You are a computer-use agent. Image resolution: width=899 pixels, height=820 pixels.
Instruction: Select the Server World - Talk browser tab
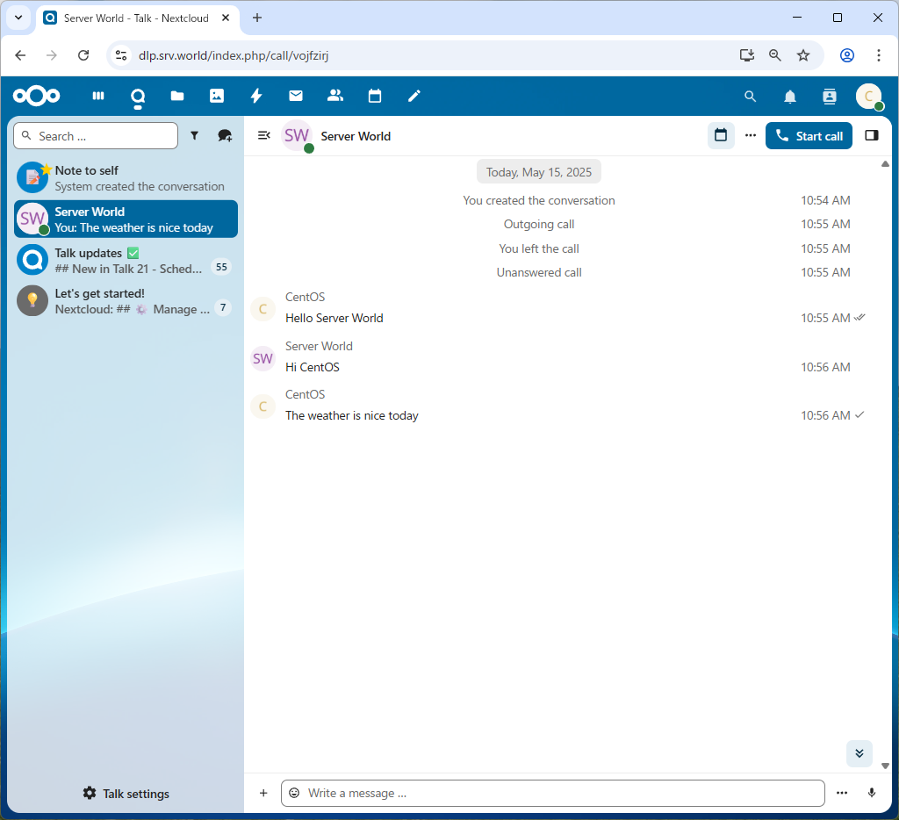136,18
